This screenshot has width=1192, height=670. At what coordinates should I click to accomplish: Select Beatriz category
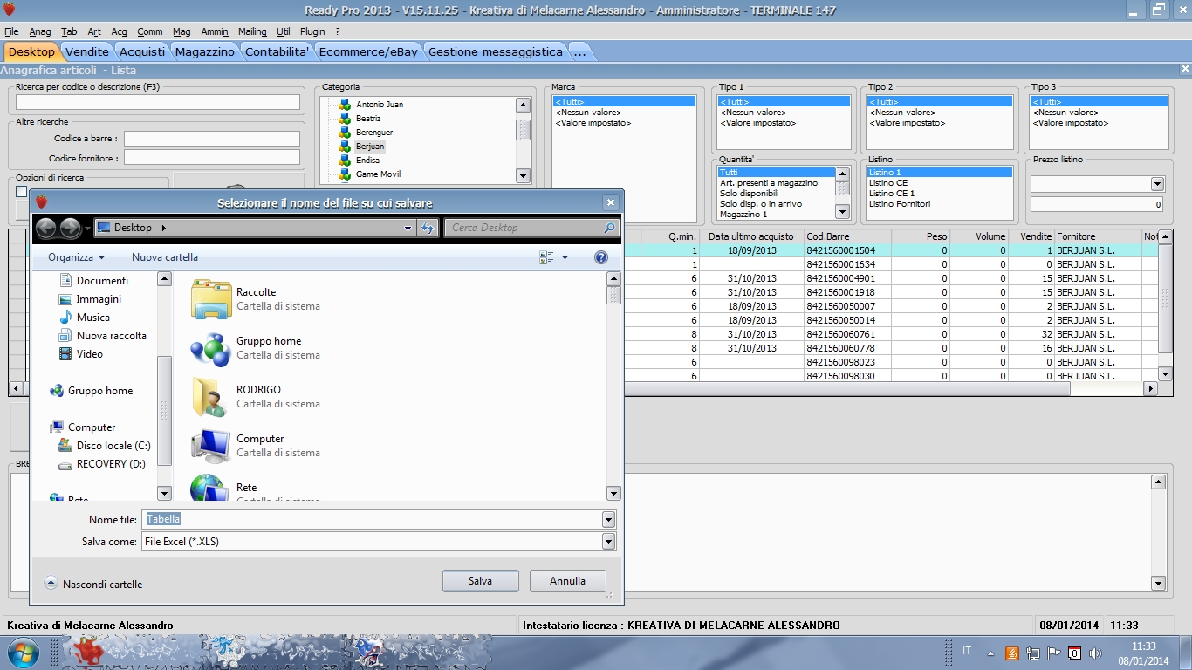click(x=368, y=119)
